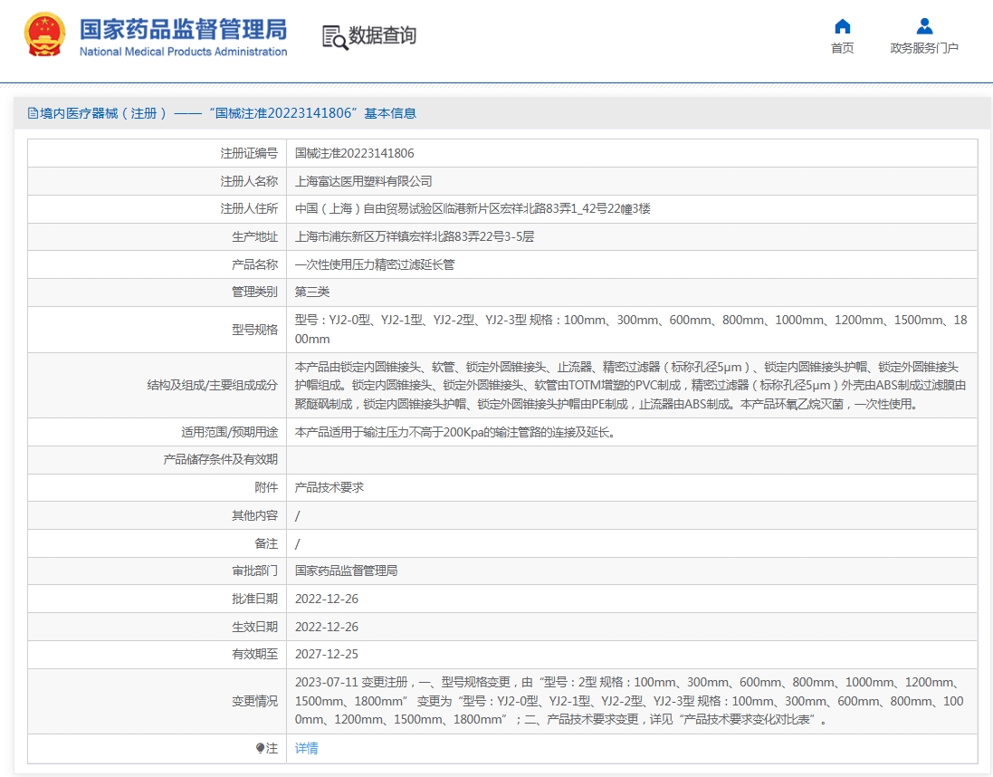This screenshot has width=993, height=777.
Task: Select the registrant address with 宏祥北路83弄1_42号
Action: 473,208
